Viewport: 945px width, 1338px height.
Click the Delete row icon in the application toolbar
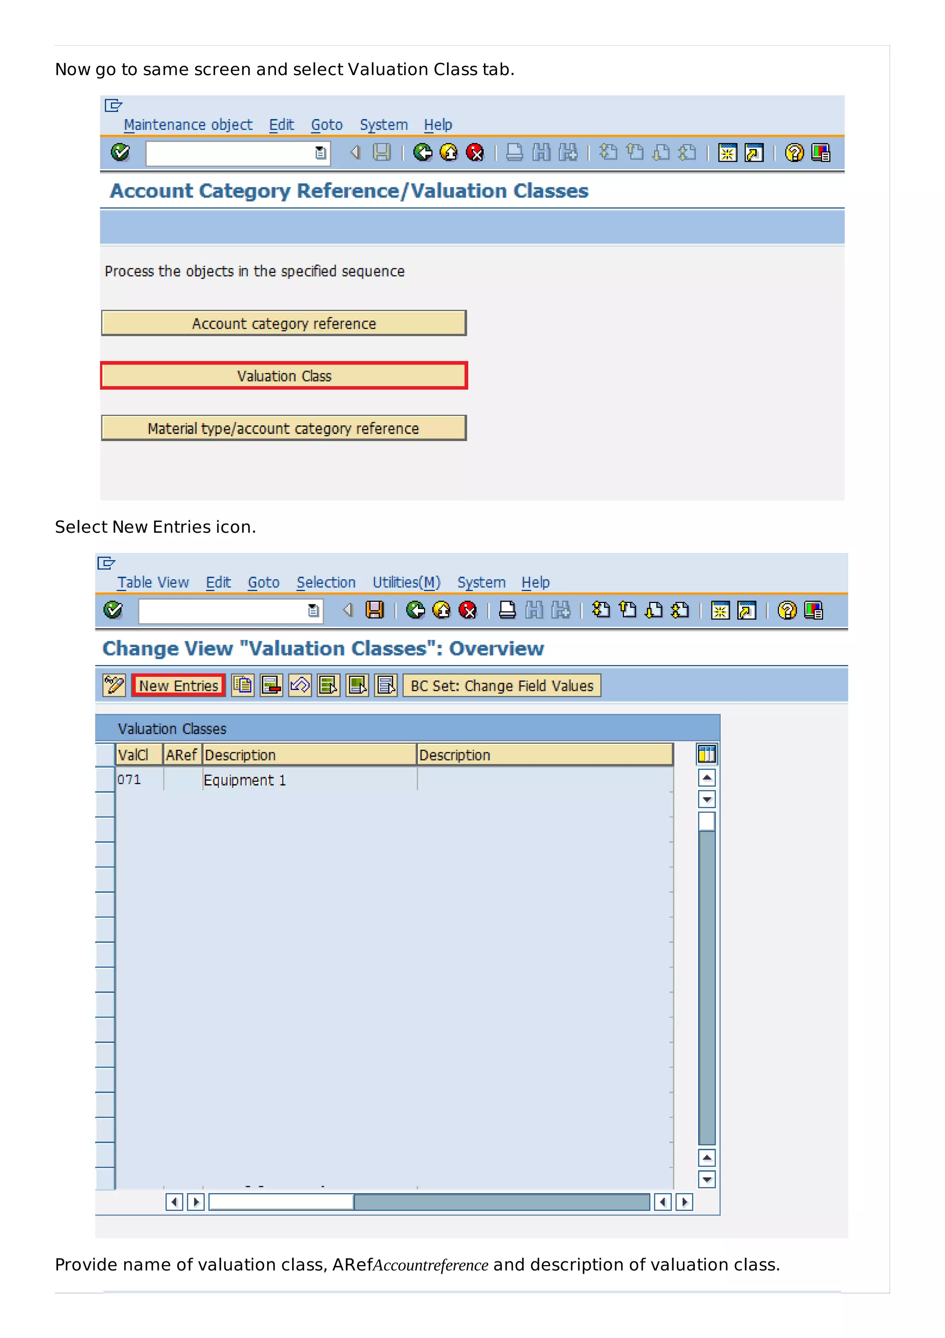(271, 685)
